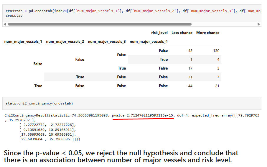Image resolution: width=267 pixels, height=167 pixels.
Task: Click the risk_level column label
Action: click(x=159, y=33)
